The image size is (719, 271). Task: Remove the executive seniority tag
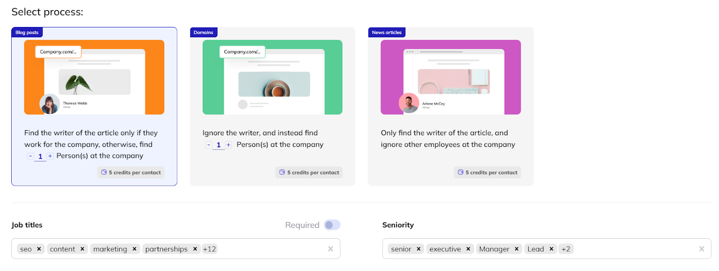tap(468, 249)
